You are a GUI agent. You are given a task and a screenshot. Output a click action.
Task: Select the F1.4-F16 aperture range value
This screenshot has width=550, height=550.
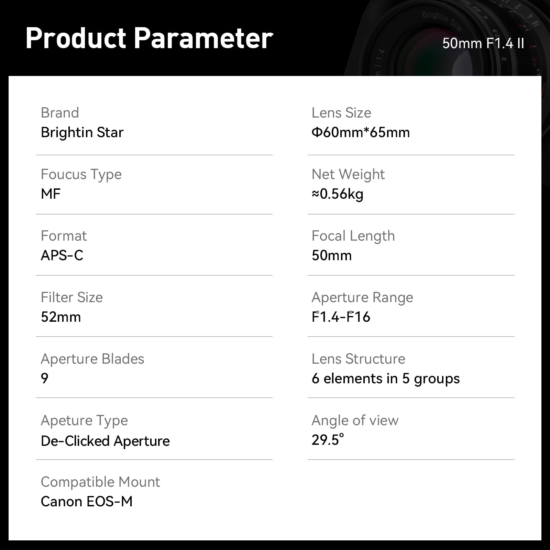pyautogui.click(x=341, y=317)
